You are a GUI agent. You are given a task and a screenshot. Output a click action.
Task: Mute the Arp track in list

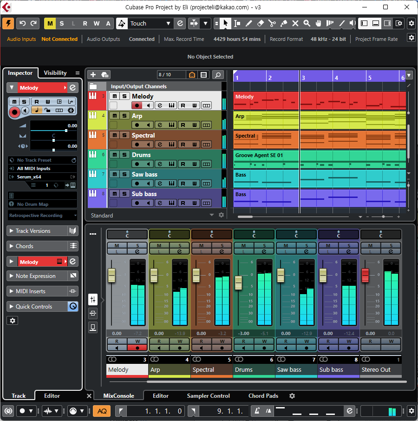(115, 116)
